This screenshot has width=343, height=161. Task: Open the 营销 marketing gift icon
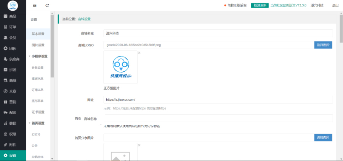(x=5, y=102)
